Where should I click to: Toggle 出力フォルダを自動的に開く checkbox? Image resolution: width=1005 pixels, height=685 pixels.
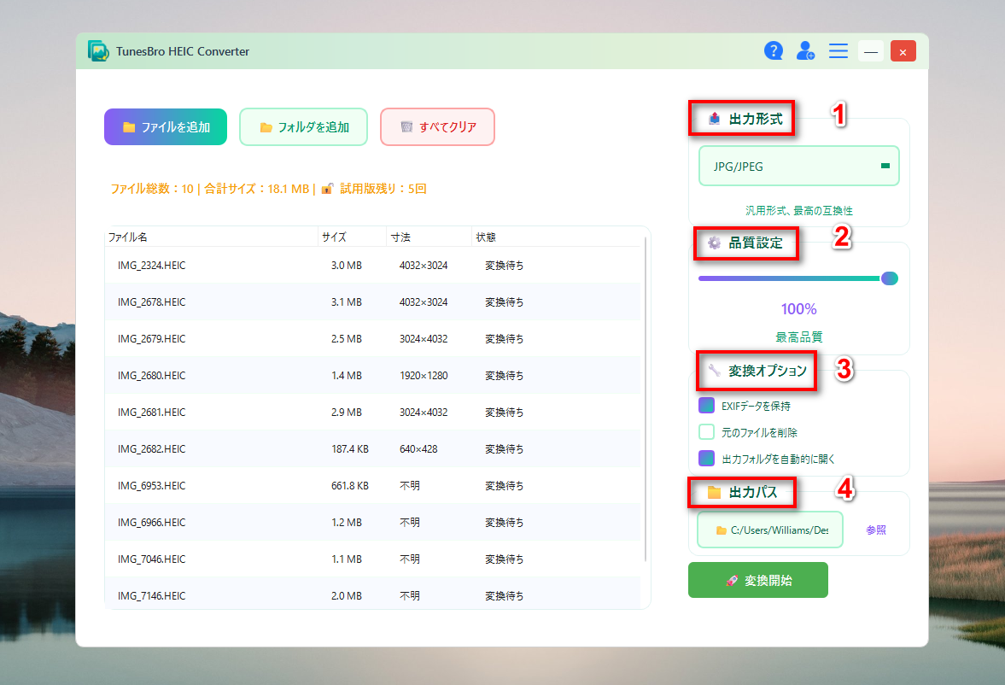click(706, 459)
